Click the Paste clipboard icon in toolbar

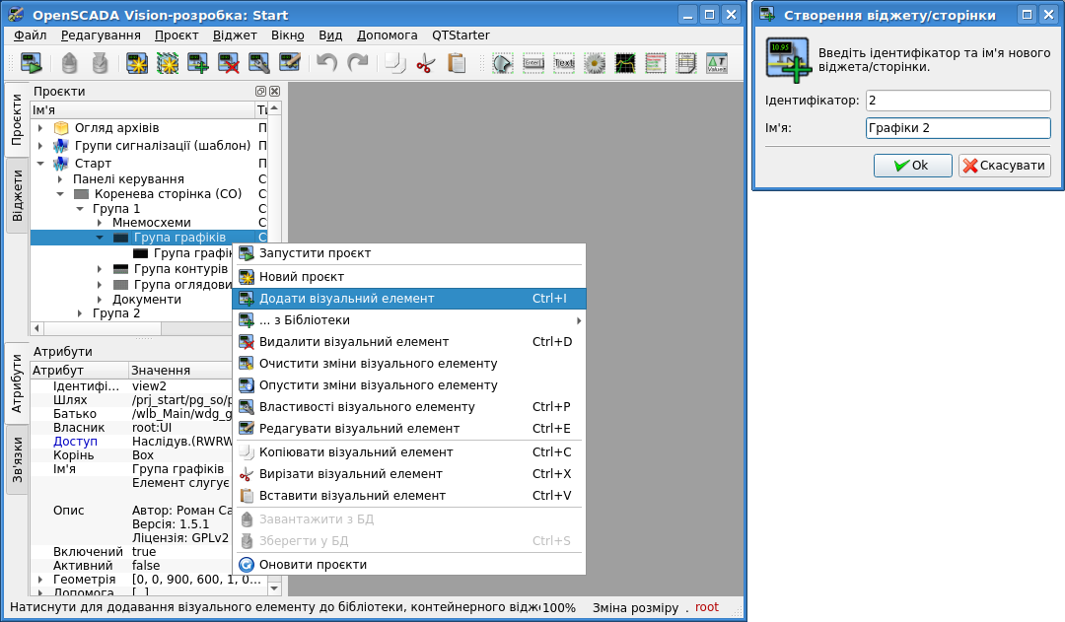click(x=456, y=64)
